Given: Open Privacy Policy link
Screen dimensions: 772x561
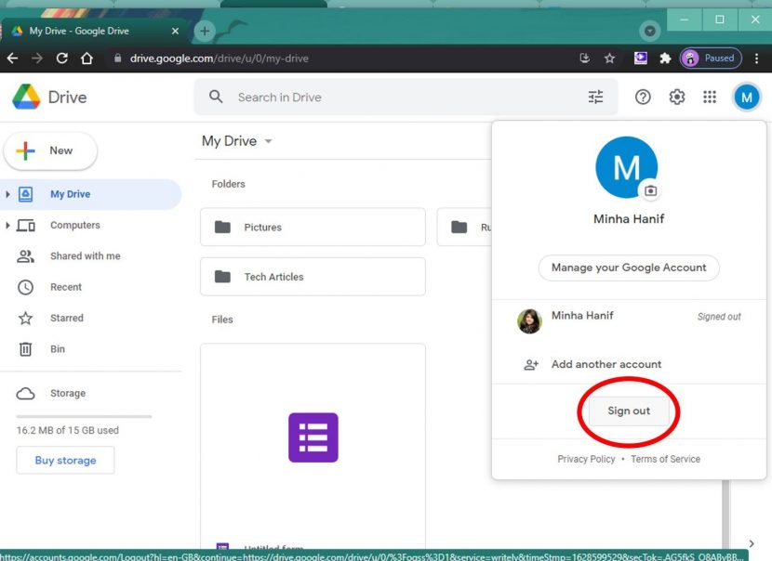Looking at the screenshot, I should point(586,459).
